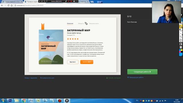Image resolution: width=183 pixels, height=103 pixels.
Task: Select the eraser tool in drawing panel
Action: [x=181, y=30]
